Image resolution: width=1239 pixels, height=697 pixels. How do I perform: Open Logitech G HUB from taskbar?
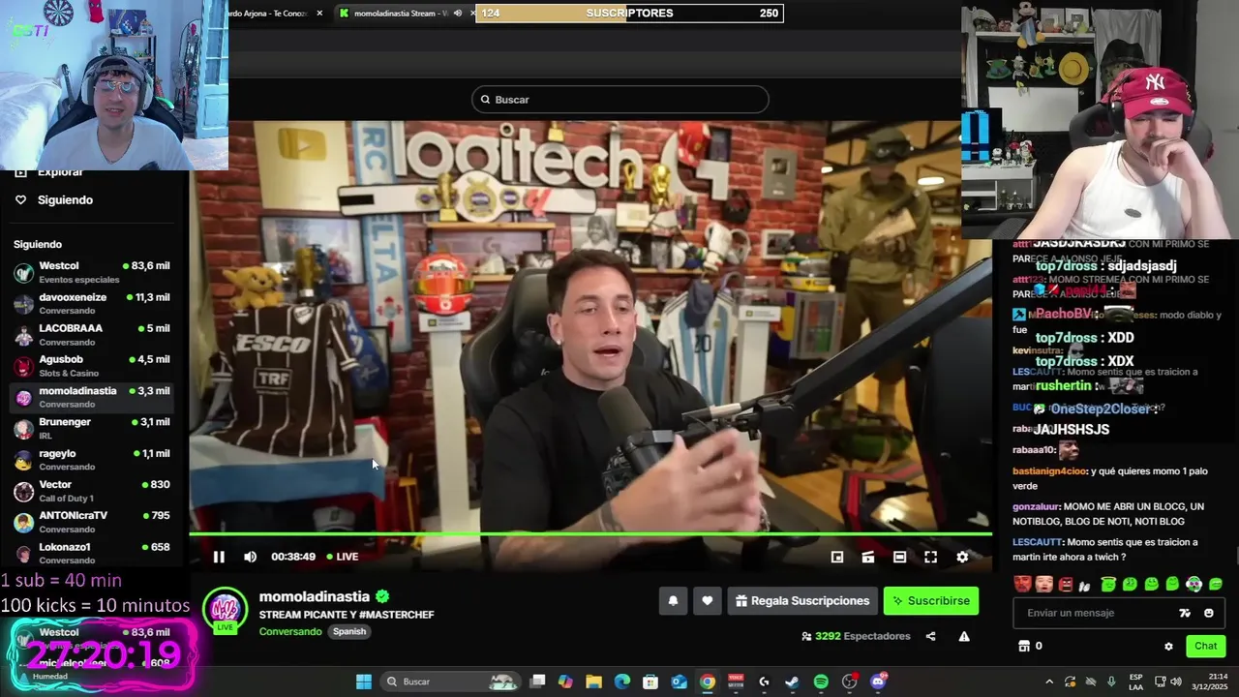764,682
